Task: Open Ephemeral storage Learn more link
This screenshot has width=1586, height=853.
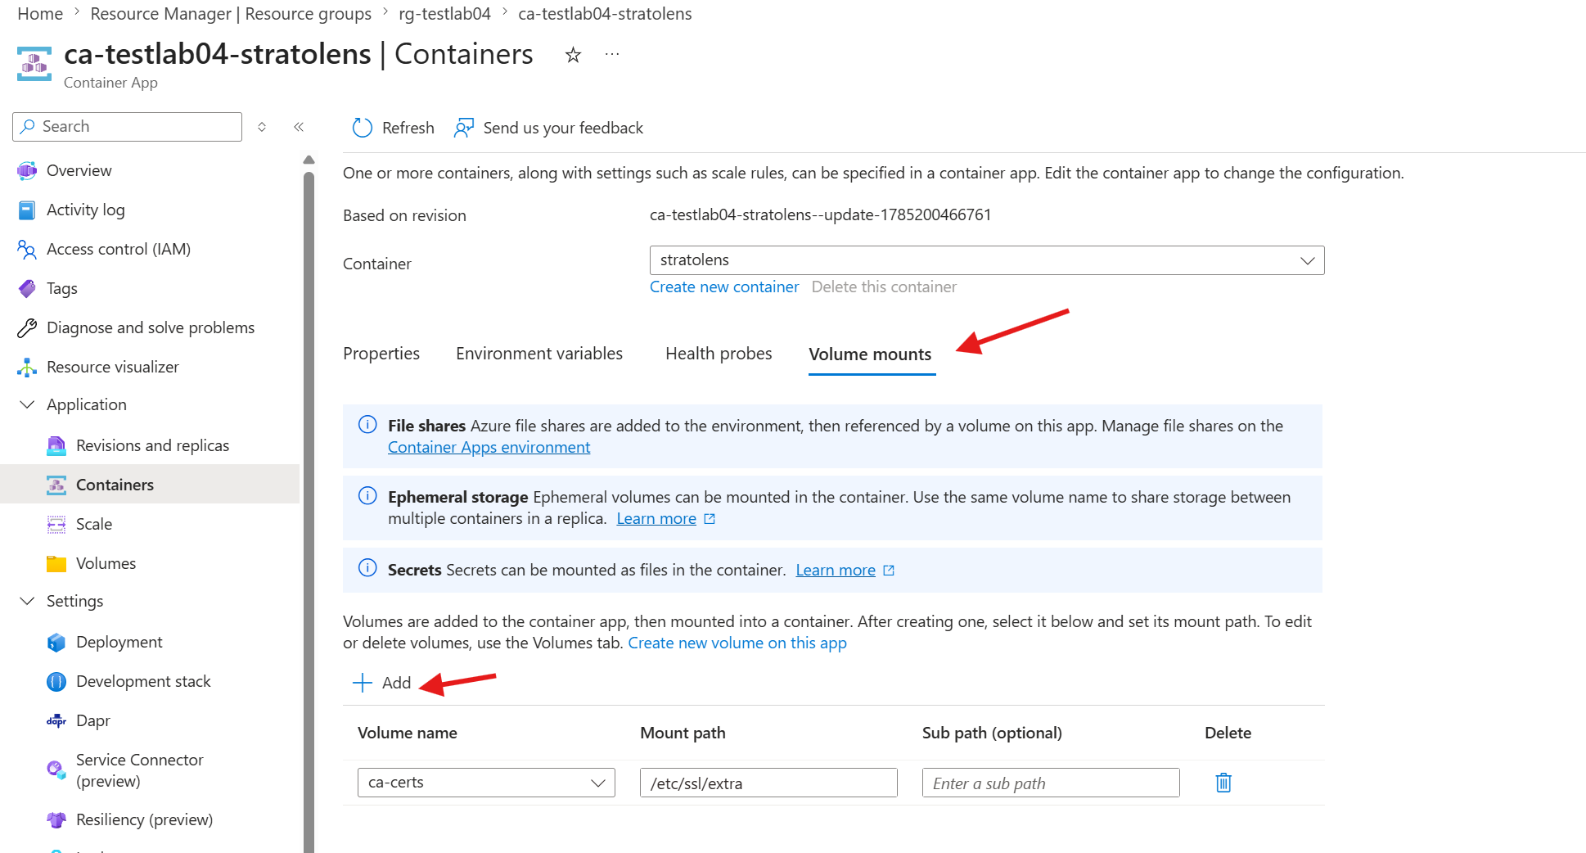Action: [x=656, y=518]
